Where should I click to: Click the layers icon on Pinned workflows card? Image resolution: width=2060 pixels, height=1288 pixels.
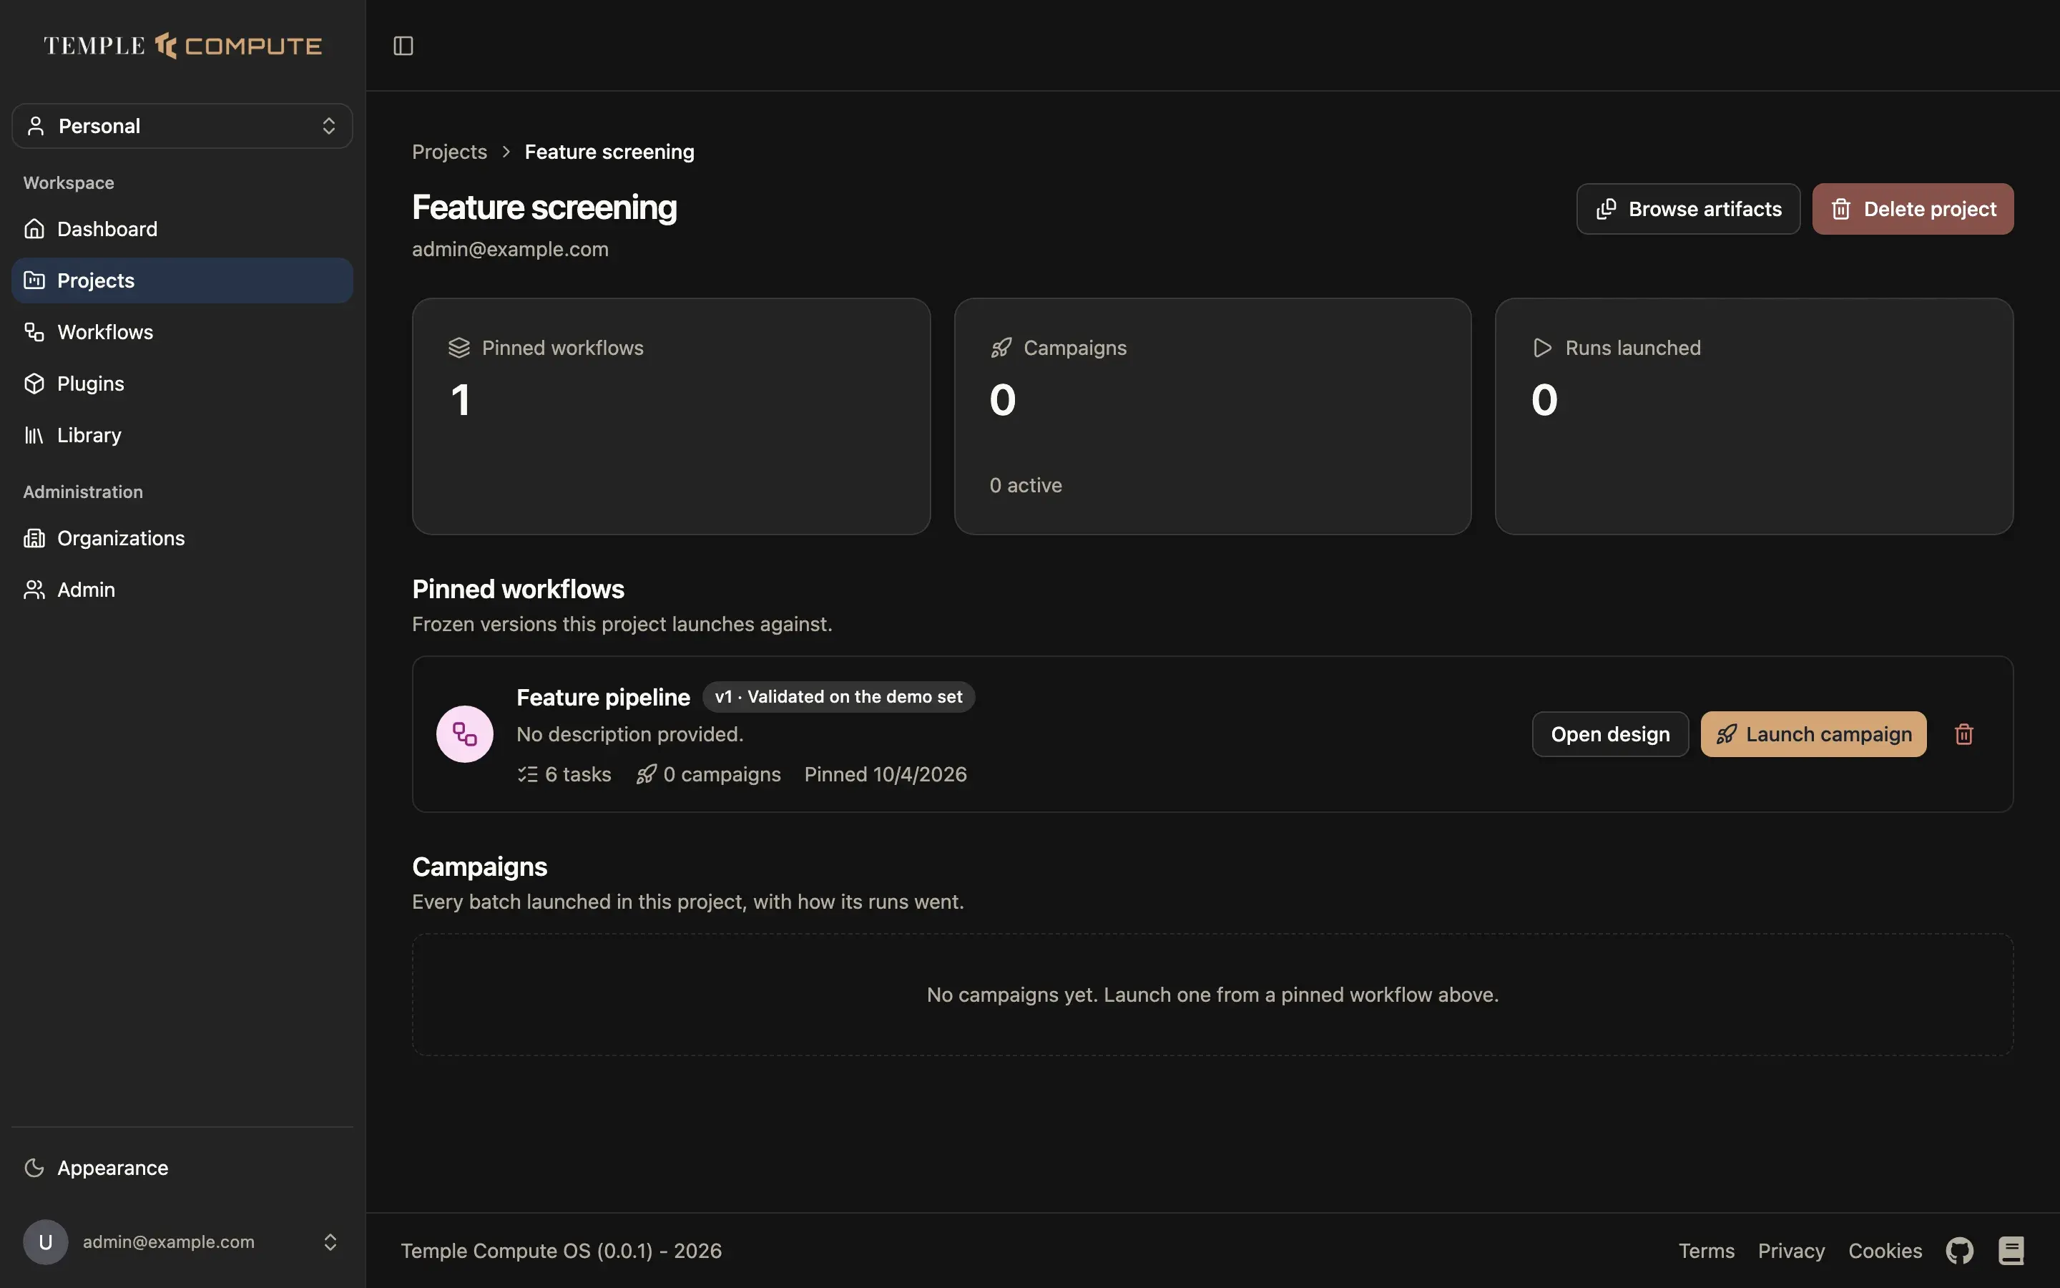click(458, 348)
